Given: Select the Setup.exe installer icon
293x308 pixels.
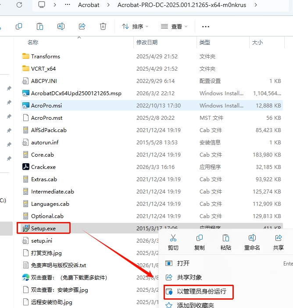Looking at the screenshot, I should (26, 228).
